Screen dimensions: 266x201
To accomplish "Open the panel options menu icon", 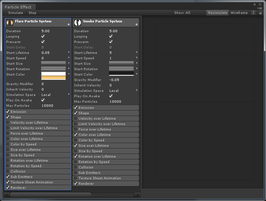I will (x=260, y=8).
